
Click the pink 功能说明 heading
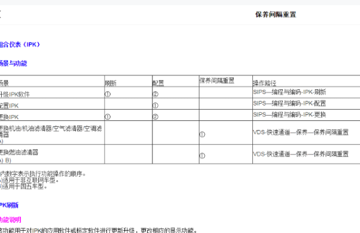click(11, 220)
